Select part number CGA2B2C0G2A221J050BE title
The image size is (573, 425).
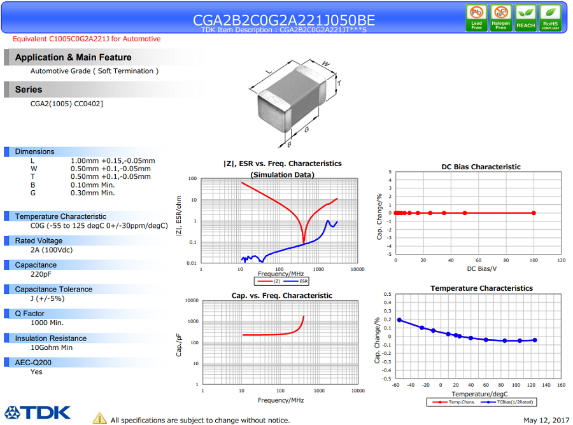[283, 20]
